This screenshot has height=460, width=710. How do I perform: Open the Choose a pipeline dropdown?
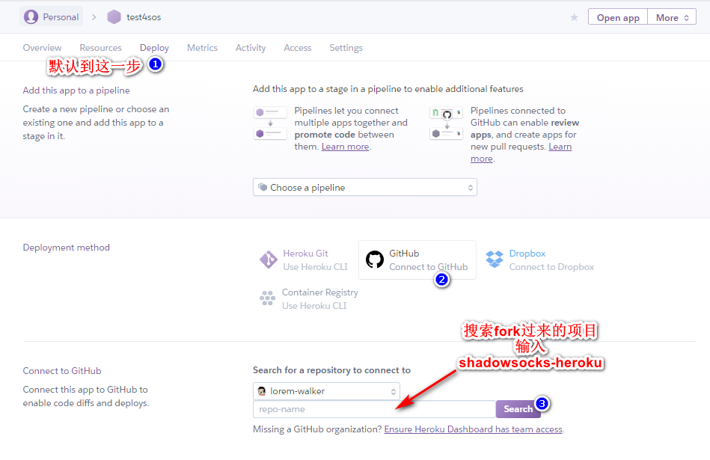pyautogui.click(x=365, y=188)
